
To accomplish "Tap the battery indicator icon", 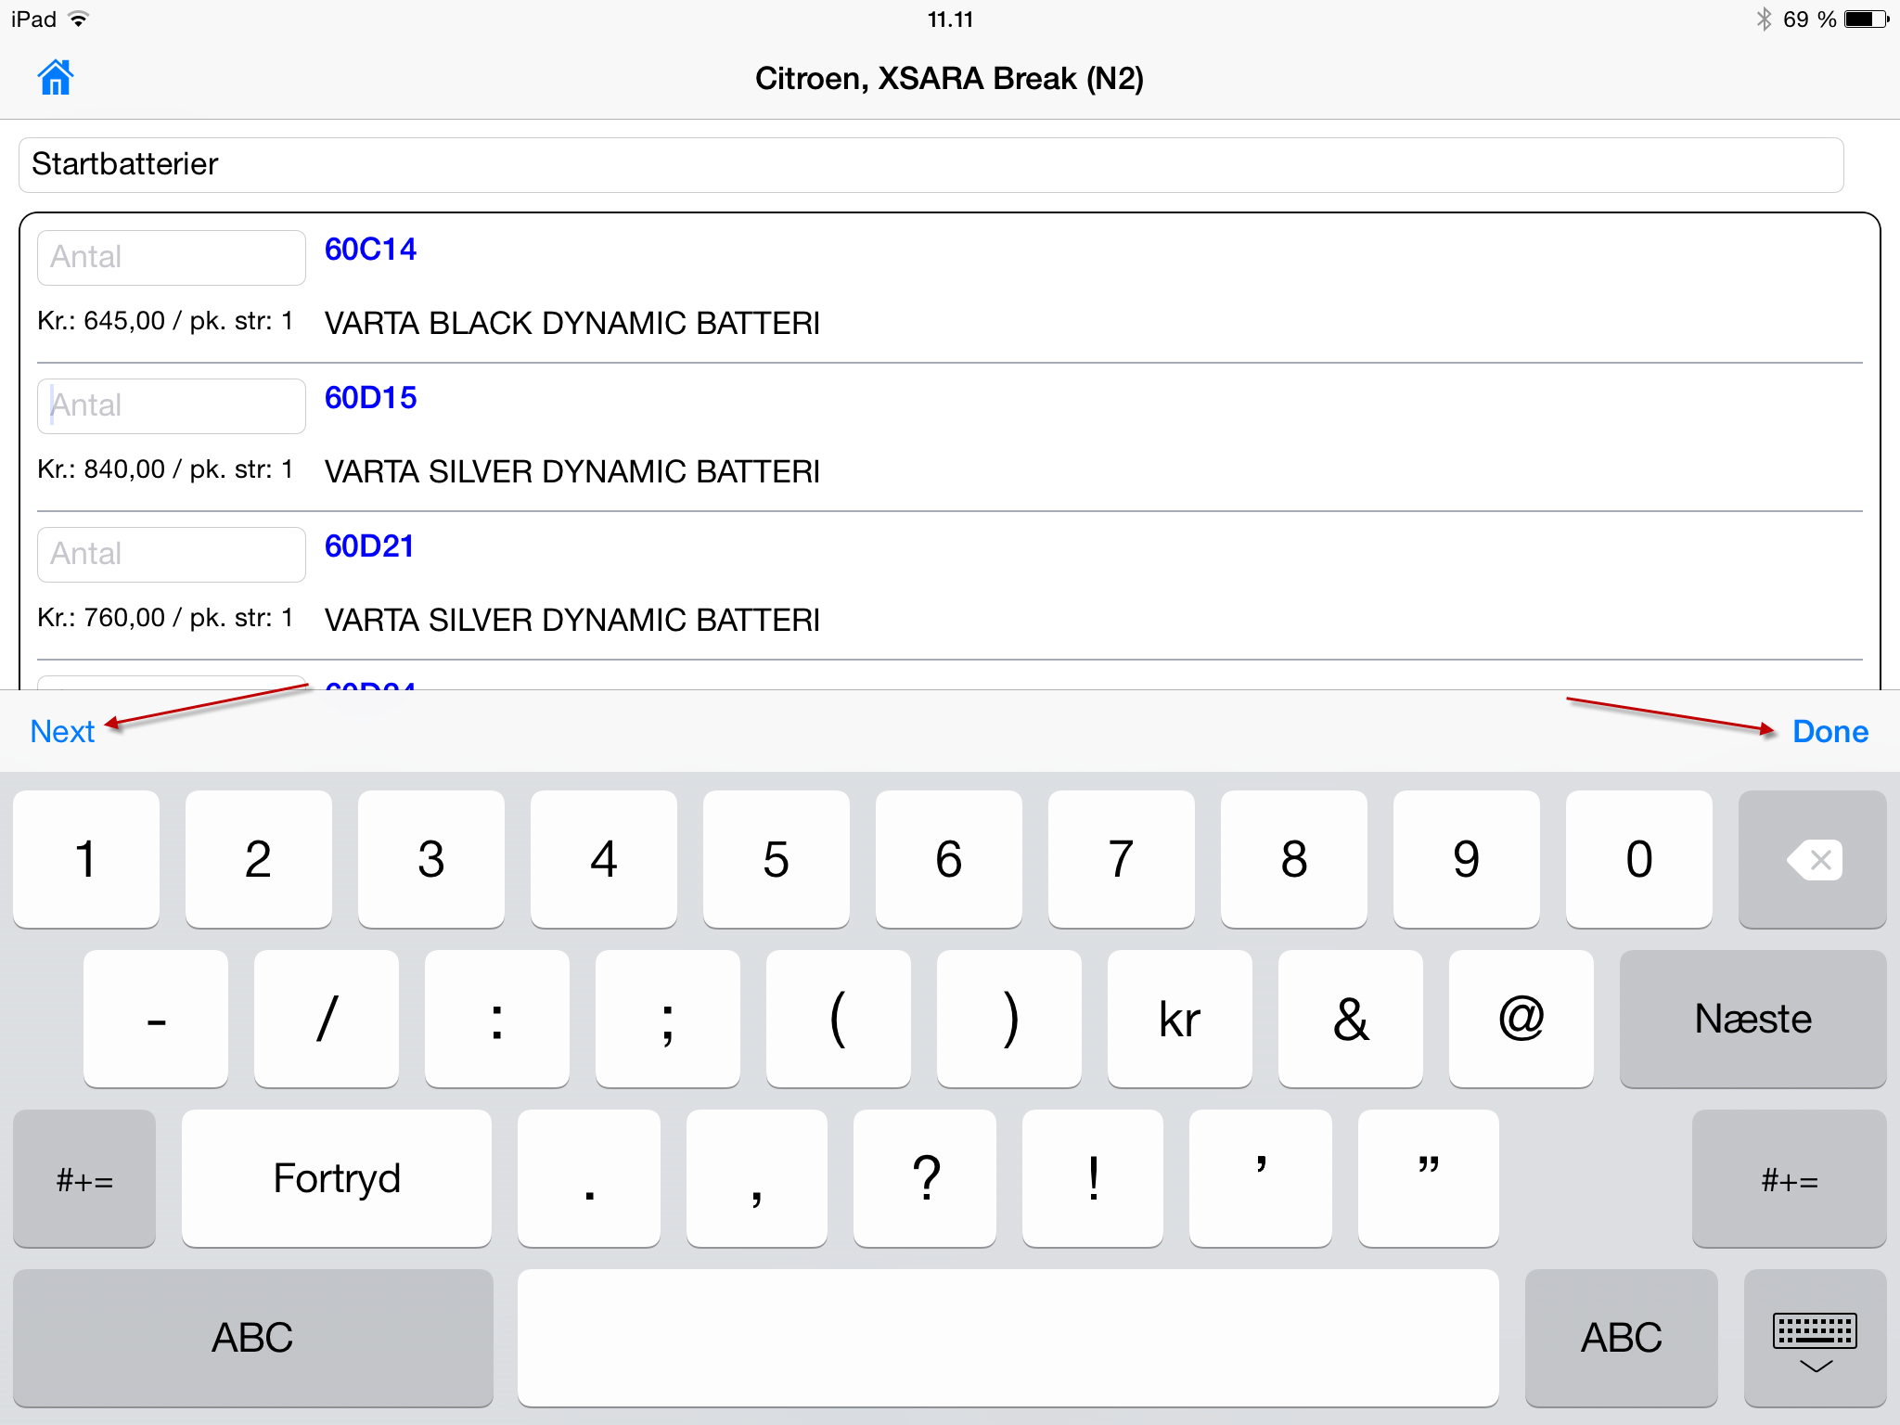I will pos(1867,19).
